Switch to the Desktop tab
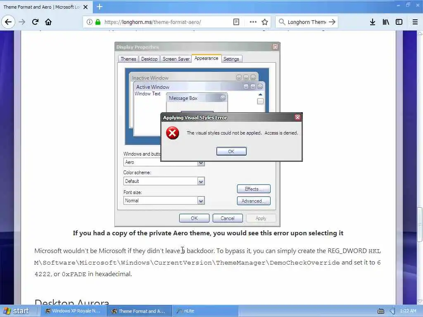This screenshot has width=423, height=317. [149, 59]
